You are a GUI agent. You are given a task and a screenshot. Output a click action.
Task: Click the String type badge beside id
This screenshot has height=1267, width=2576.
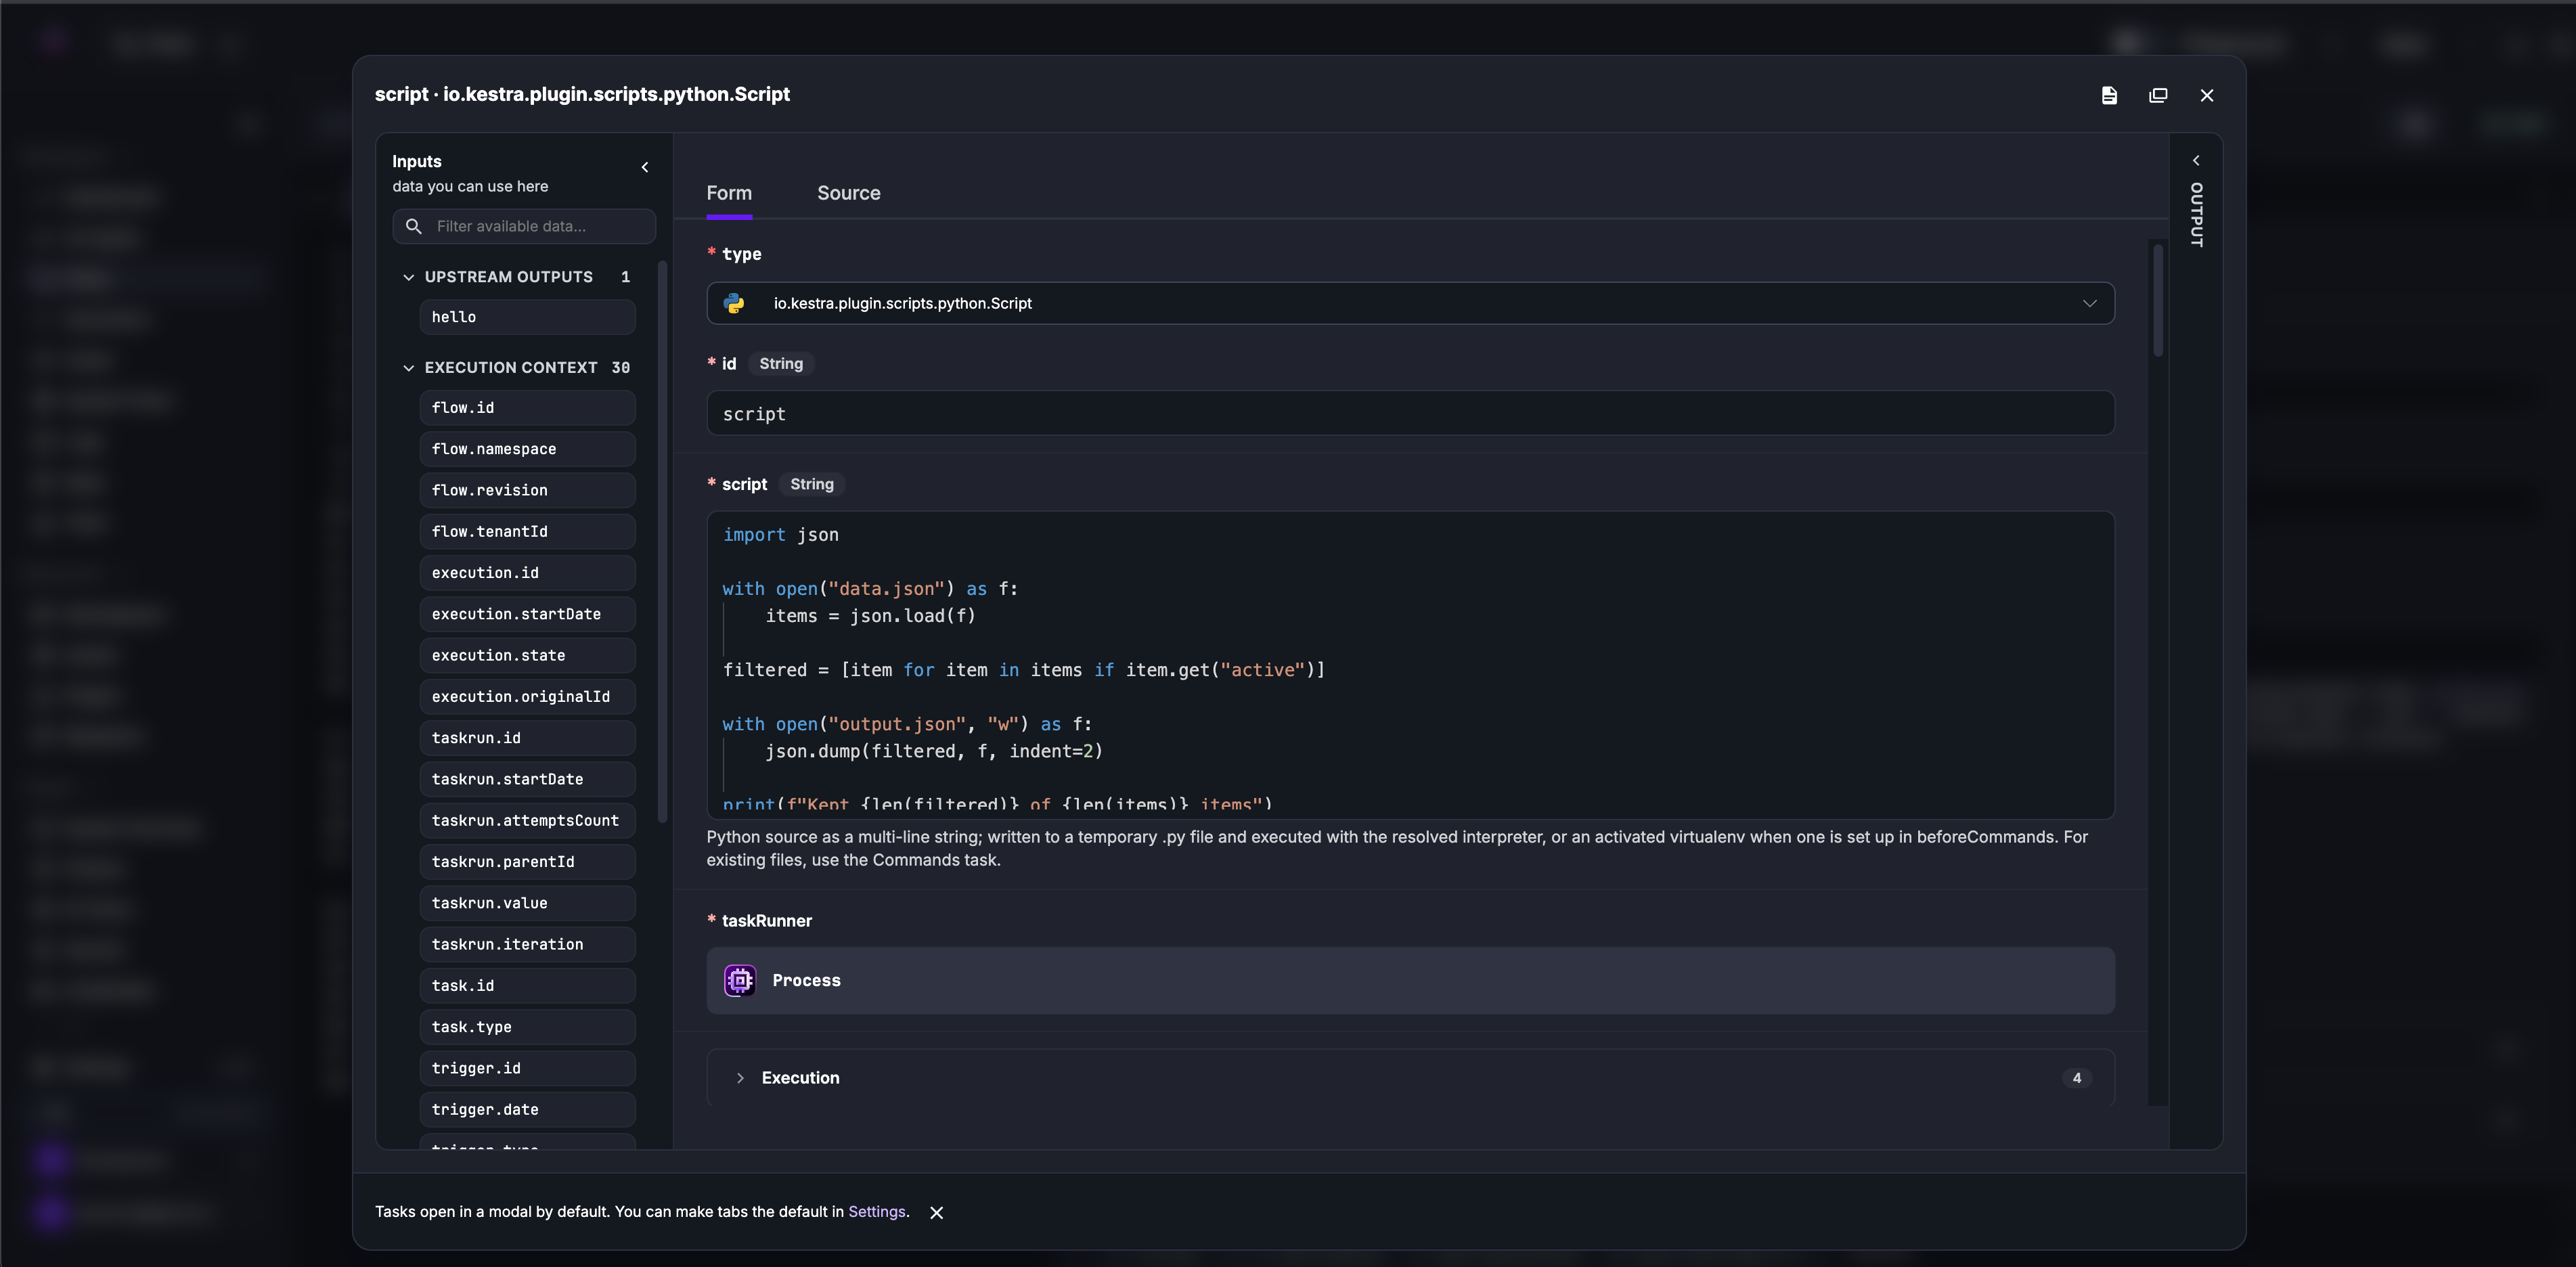(781, 364)
